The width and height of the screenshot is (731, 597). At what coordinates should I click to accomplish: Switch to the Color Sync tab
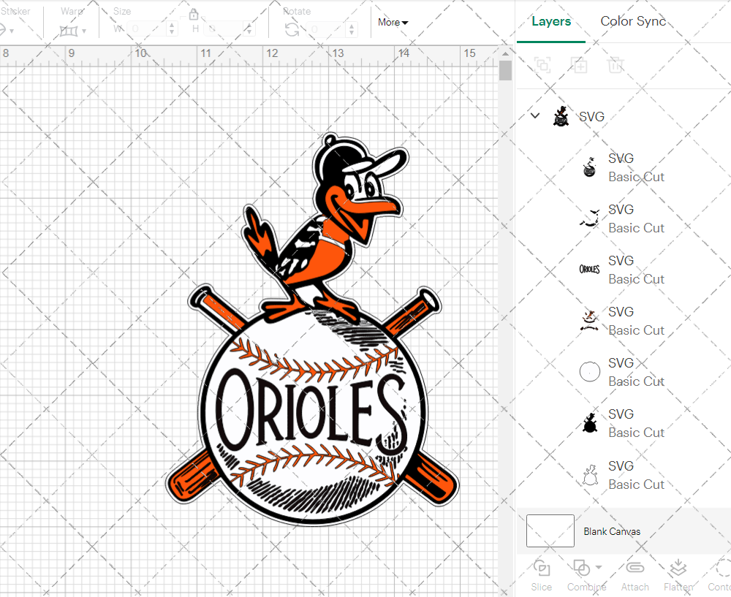tap(633, 21)
